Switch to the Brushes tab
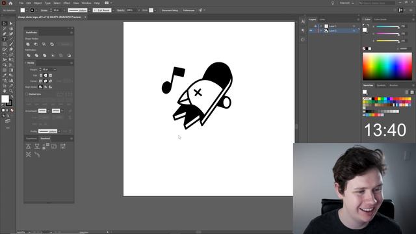 click(394, 85)
